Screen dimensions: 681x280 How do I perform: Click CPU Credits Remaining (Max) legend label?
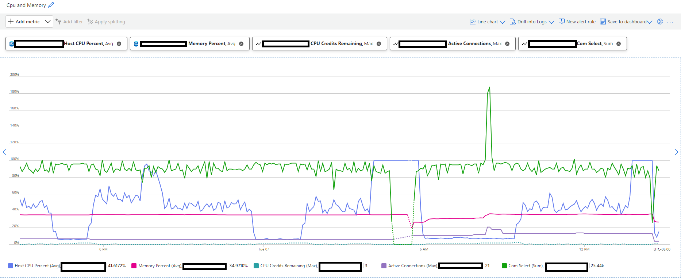pos(289,266)
